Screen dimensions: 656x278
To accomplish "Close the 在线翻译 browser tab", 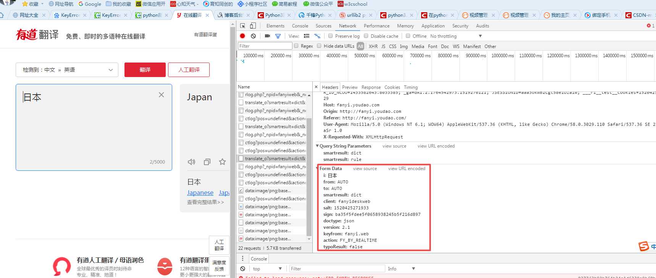I will point(207,15).
